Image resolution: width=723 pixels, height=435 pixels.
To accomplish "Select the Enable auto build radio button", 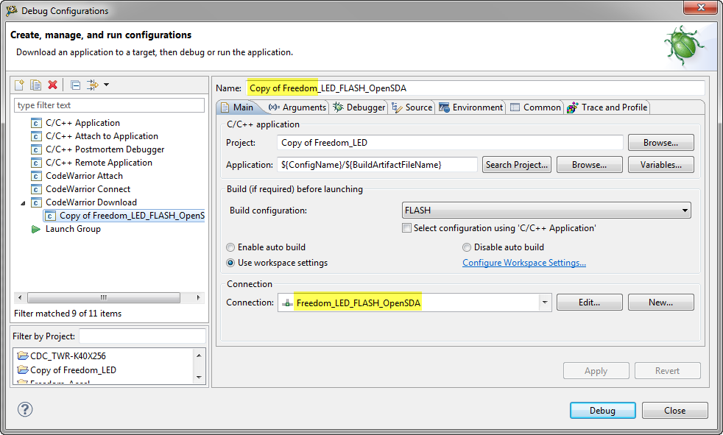I will (x=231, y=247).
